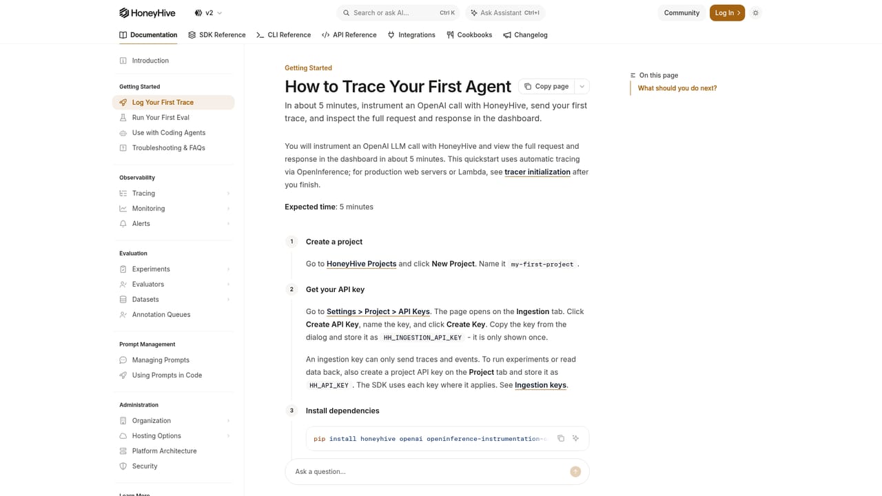Open the SDK Reference tab

point(217,34)
